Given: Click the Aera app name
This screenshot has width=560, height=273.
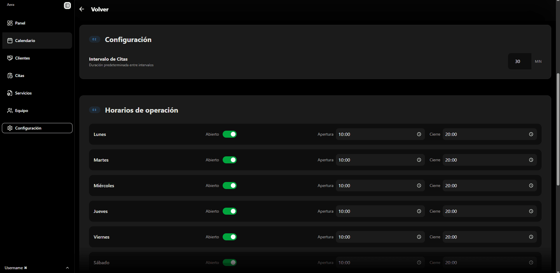Looking at the screenshot, I should 11,5.
